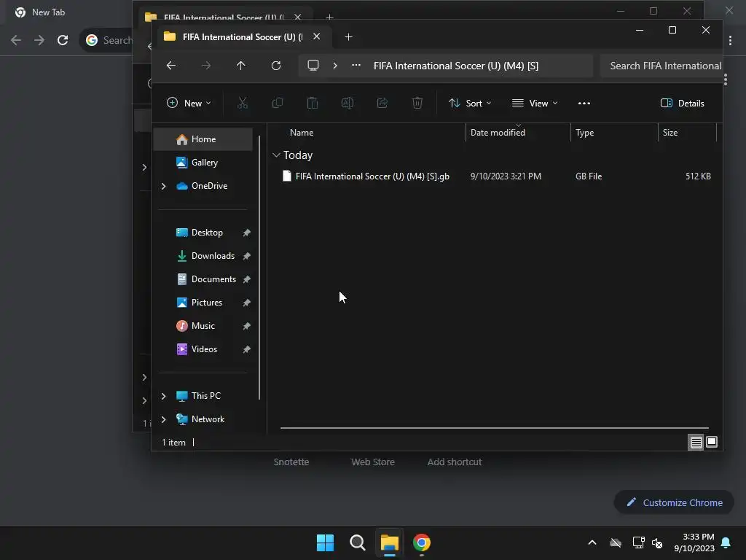This screenshot has height=560, width=746.
Task: Open Windows Start menu
Action: pyautogui.click(x=326, y=542)
